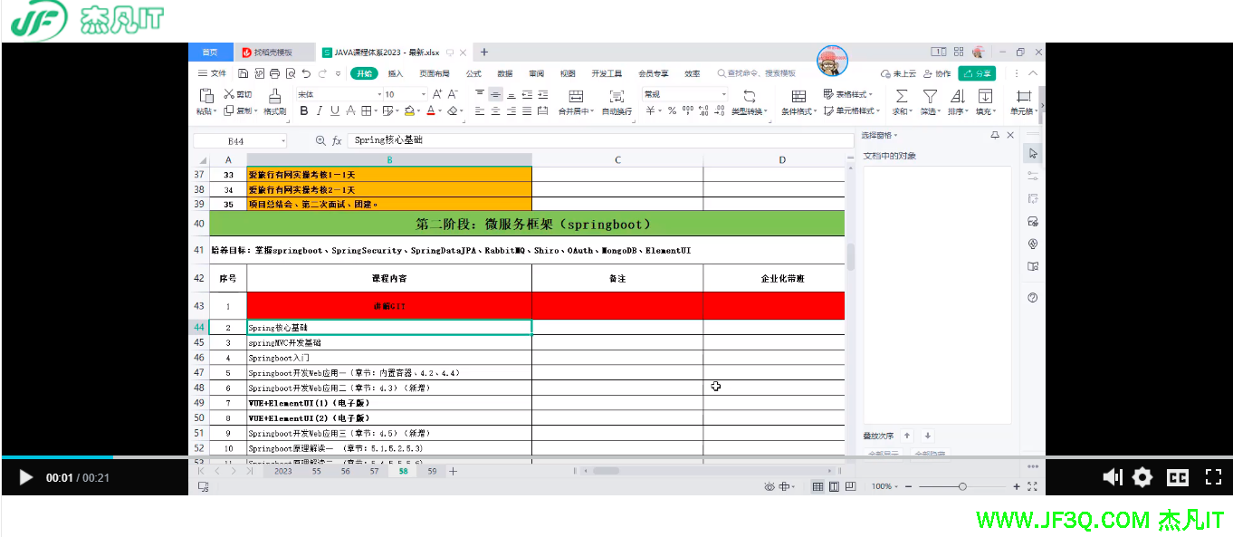
Task: Toggle bold formatting in the ribbon
Action: click(x=303, y=111)
